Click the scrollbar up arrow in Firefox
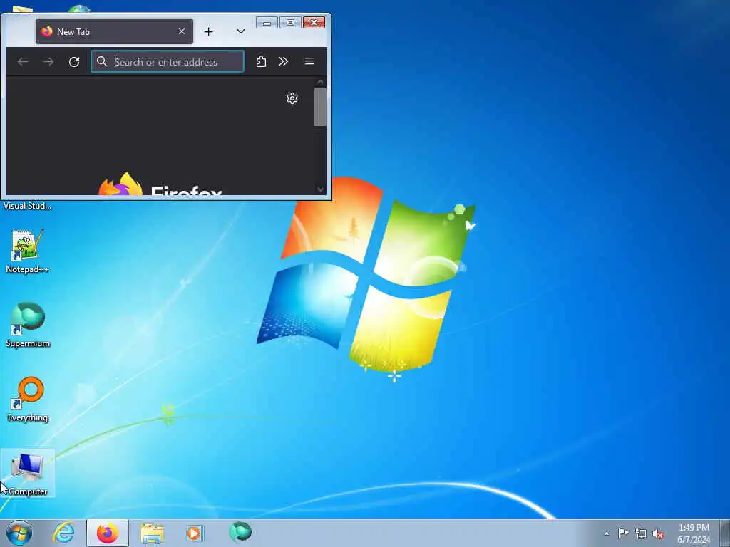The image size is (730, 547). point(320,83)
